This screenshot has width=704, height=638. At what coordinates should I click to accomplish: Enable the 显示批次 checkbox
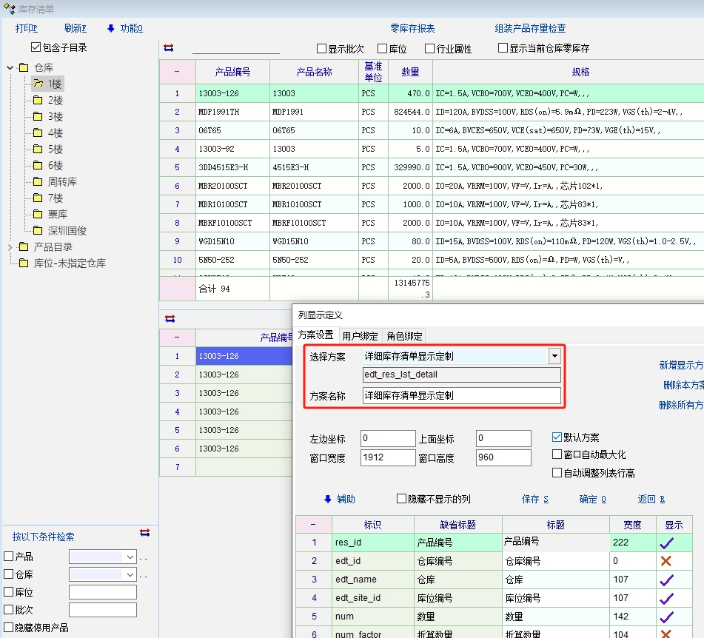(322, 49)
